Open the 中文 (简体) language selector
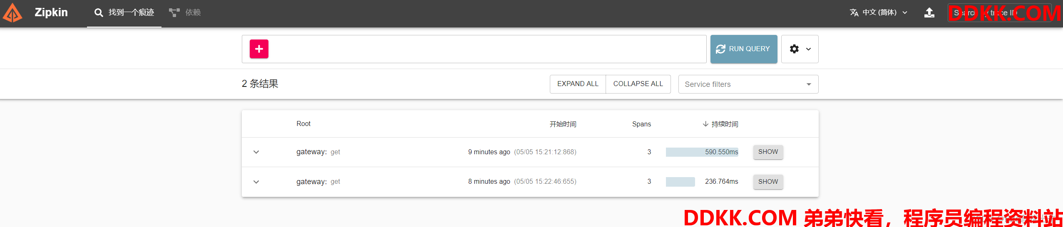Image resolution: width=1063 pixels, height=227 pixels. point(878,12)
